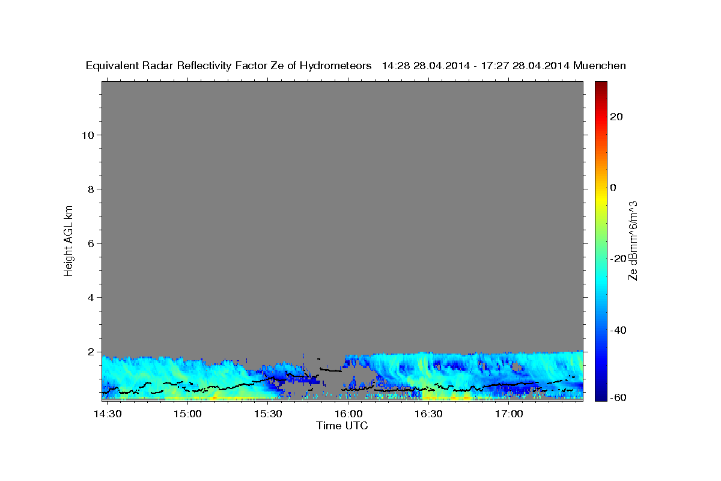The image size is (721, 481).
Task: Click the 15:30 time tick label
Action: click(269, 414)
